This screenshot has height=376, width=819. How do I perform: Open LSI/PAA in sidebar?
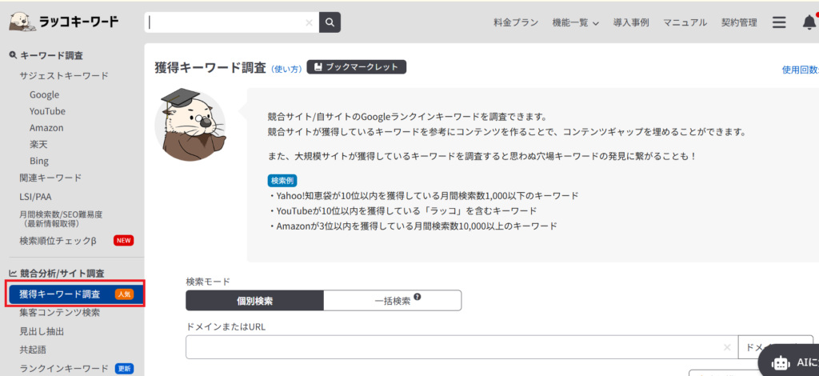tap(35, 197)
